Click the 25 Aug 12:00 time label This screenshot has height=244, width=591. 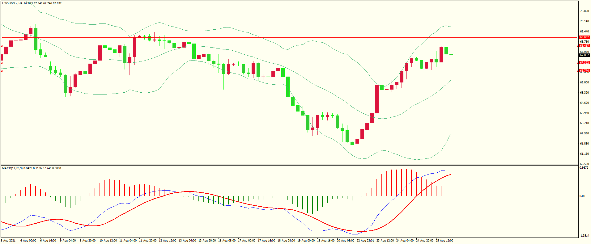pos(444,241)
